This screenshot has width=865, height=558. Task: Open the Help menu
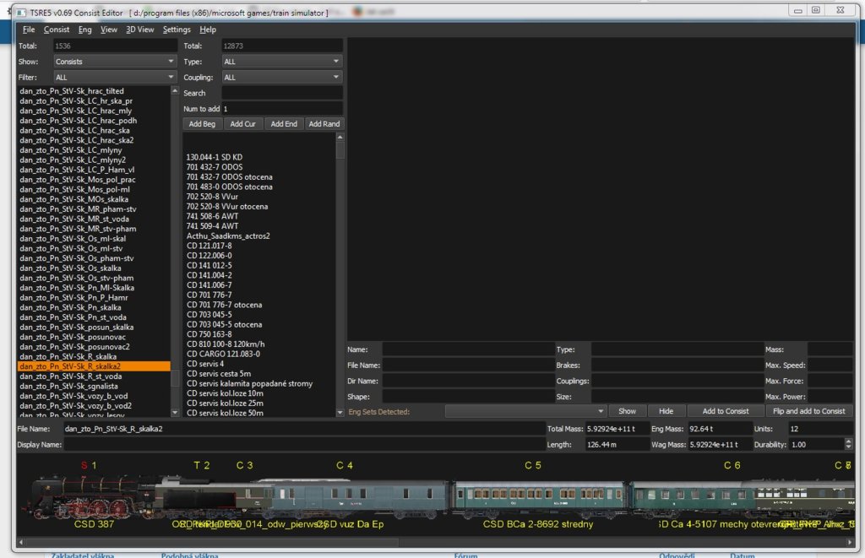click(208, 30)
